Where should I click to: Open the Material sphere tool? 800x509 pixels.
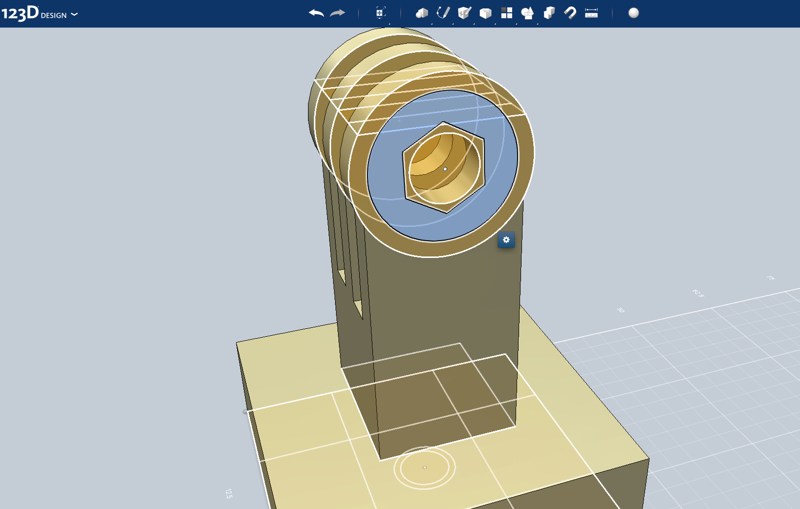point(634,13)
